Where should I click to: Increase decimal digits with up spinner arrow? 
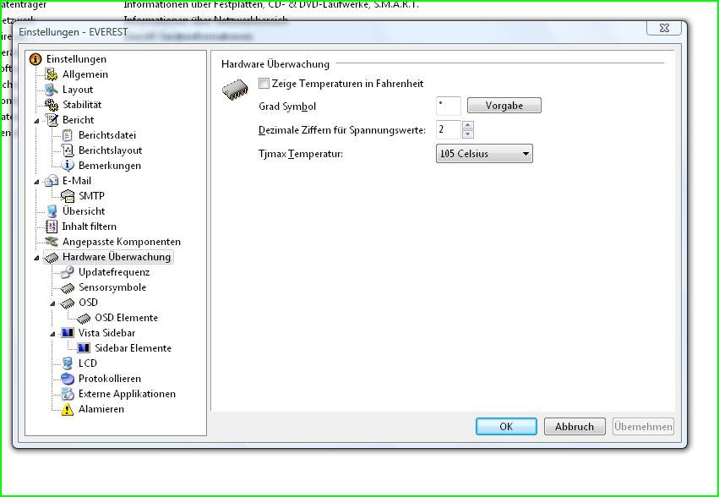[x=468, y=125]
